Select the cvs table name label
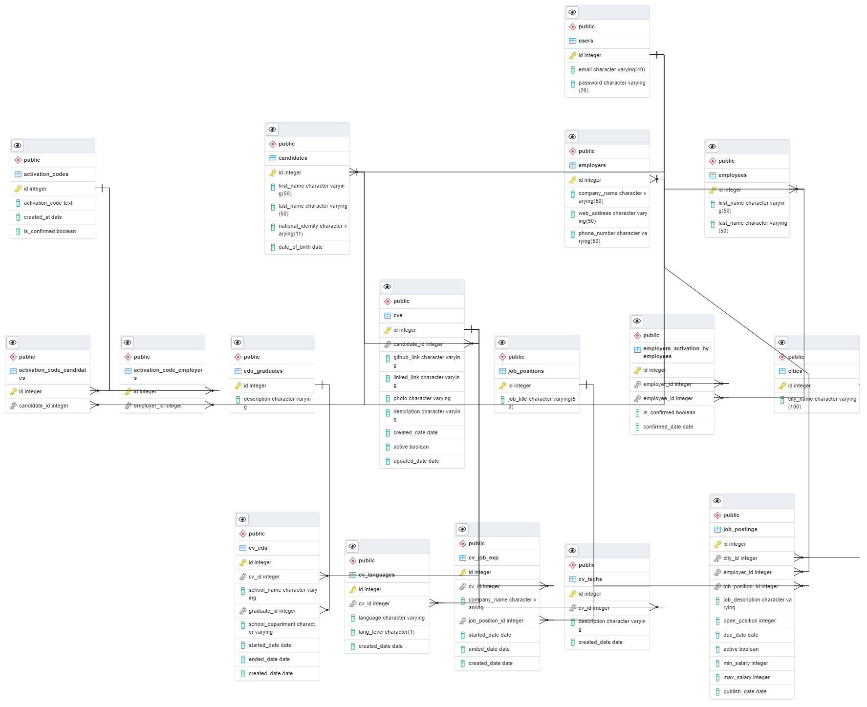867x707 pixels. coord(397,315)
